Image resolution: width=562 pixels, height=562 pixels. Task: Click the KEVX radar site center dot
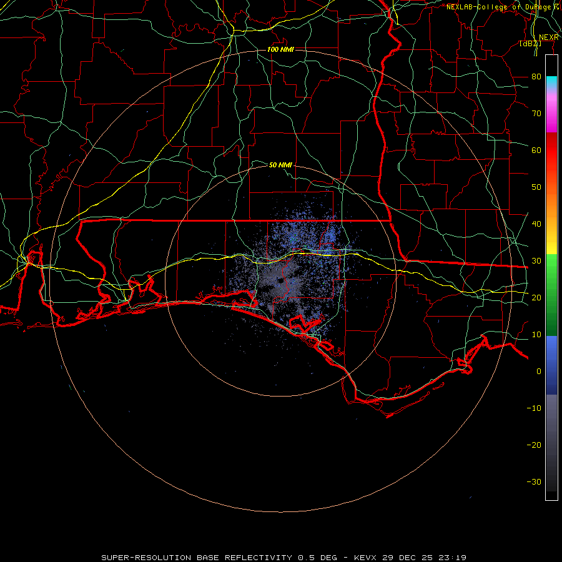point(280,281)
